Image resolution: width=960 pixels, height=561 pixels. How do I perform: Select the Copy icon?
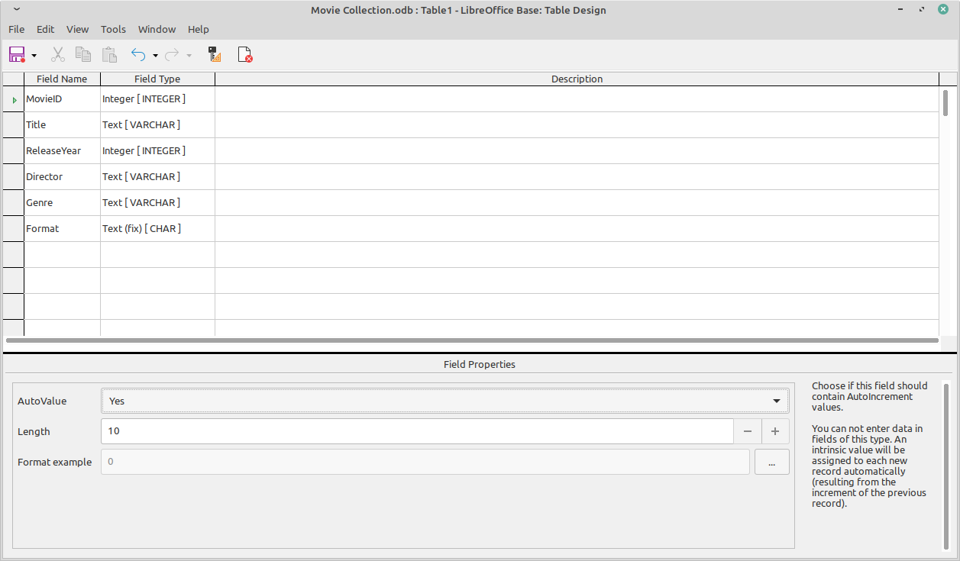(83, 54)
